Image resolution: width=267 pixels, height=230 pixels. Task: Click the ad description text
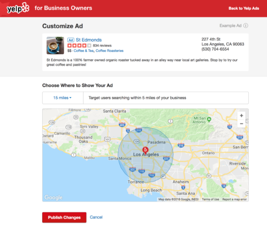click(x=142, y=62)
